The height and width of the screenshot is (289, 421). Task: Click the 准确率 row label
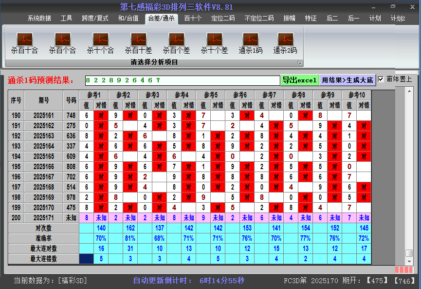tap(43, 238)
